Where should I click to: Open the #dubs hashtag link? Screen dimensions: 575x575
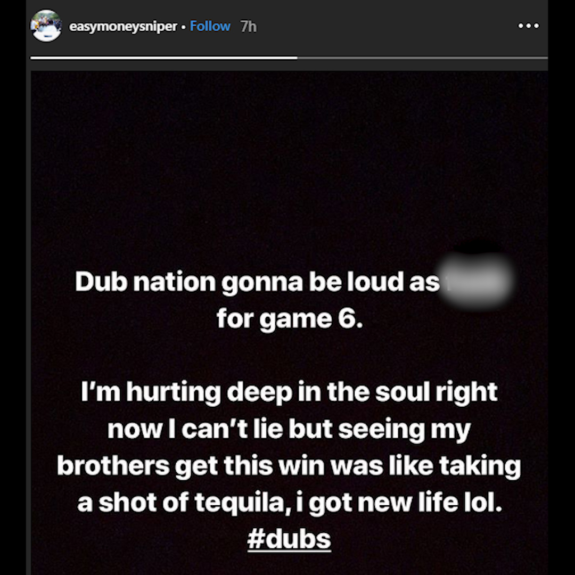point(290,539)
